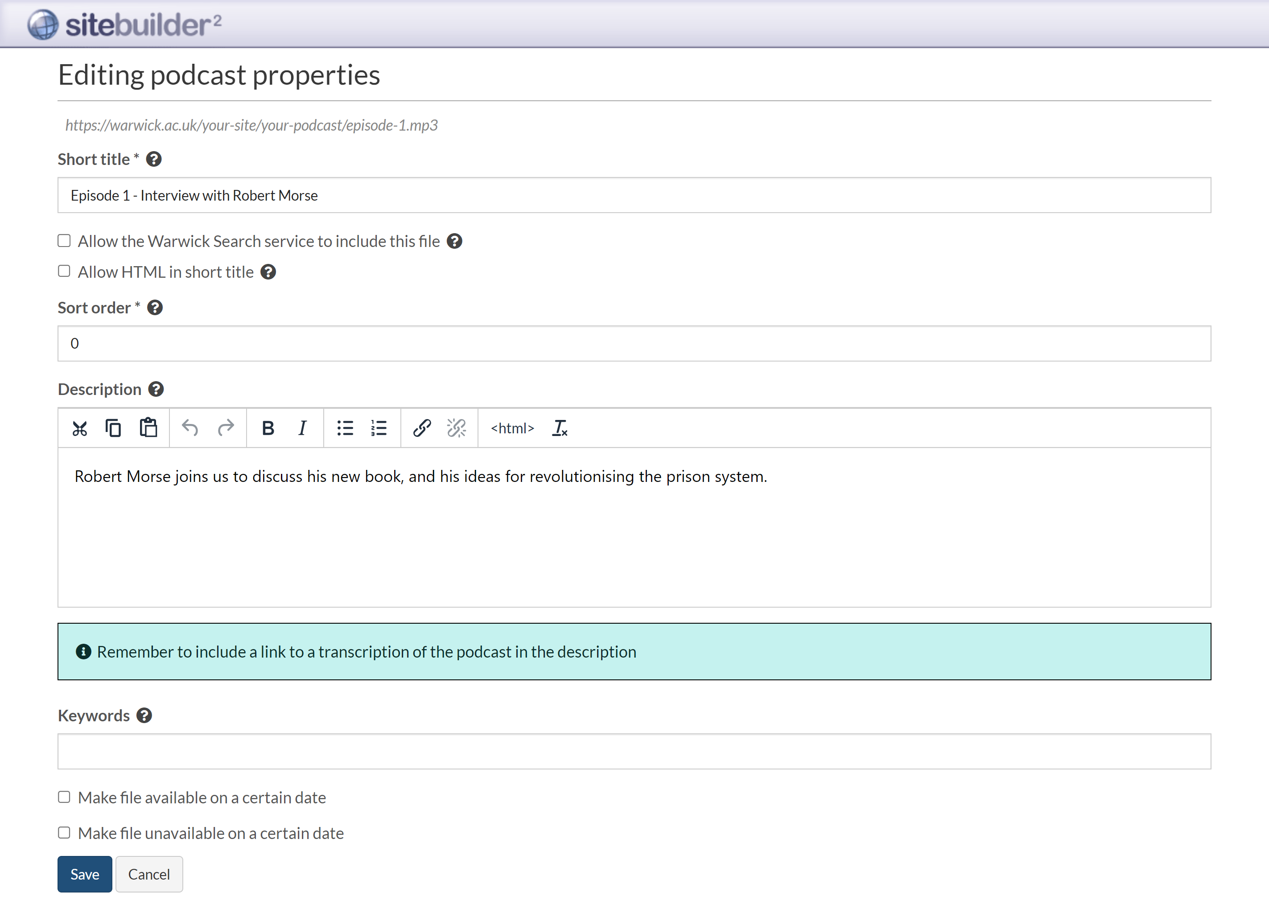Click the Copy icon in description toolbar

pyautogui.click(x=113, y=428)
